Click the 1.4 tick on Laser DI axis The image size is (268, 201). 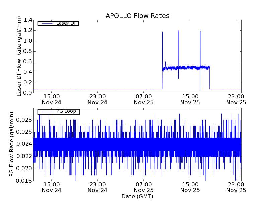click(28, 20)
